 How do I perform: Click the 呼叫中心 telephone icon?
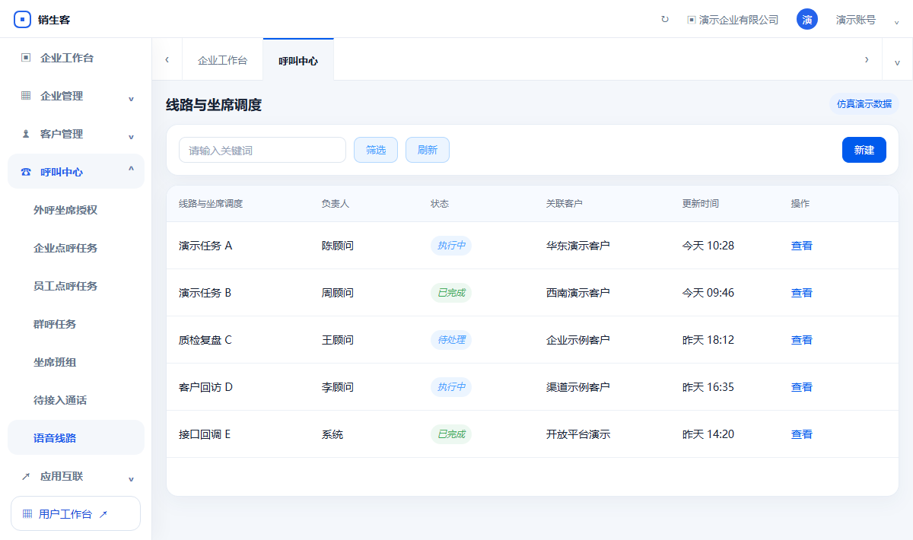[26, 172]
